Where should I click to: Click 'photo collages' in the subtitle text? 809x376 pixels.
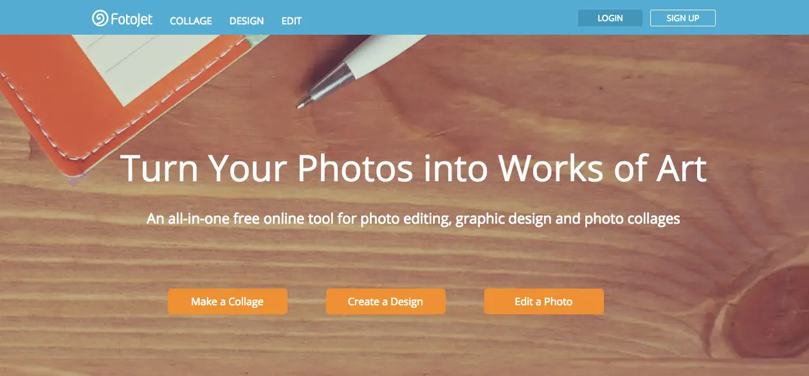coord(632,219)
